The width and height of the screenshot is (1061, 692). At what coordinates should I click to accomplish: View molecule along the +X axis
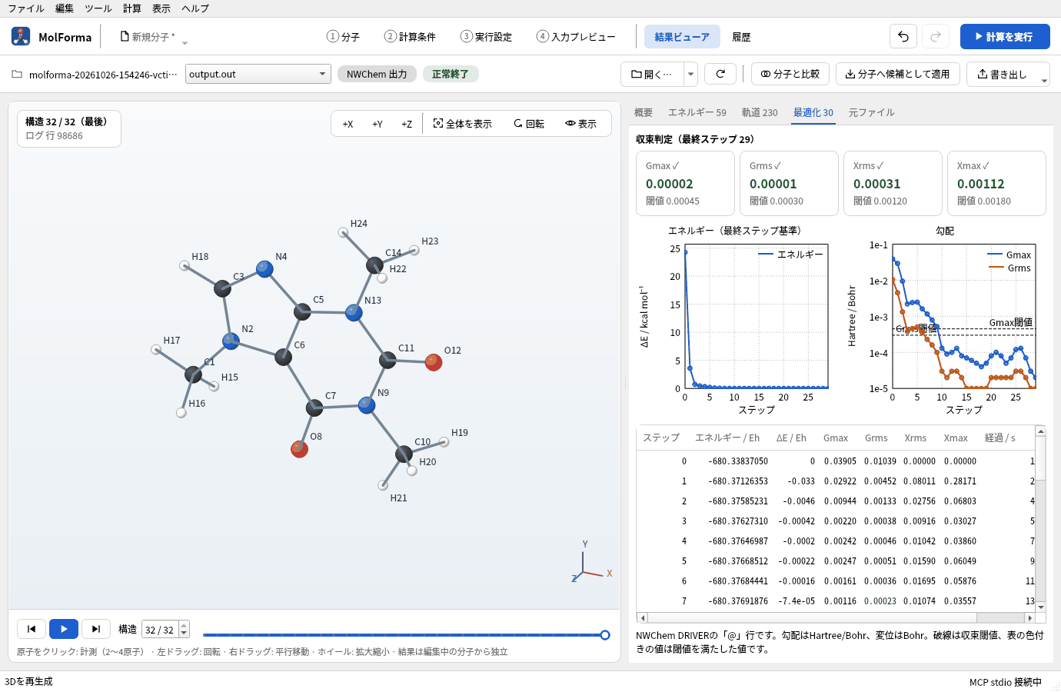(x=348, y=124)
